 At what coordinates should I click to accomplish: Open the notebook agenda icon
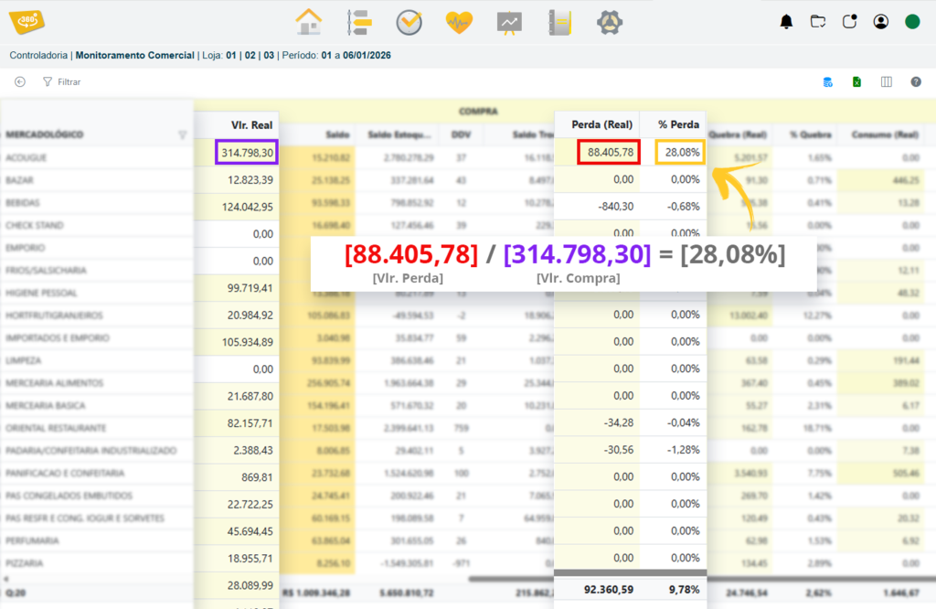[x=559, y=22]
